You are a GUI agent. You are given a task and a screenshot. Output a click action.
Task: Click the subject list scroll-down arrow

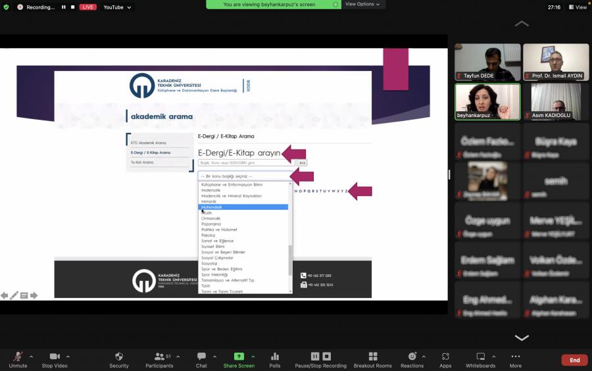pyautogui.click(x=290, y=291)
